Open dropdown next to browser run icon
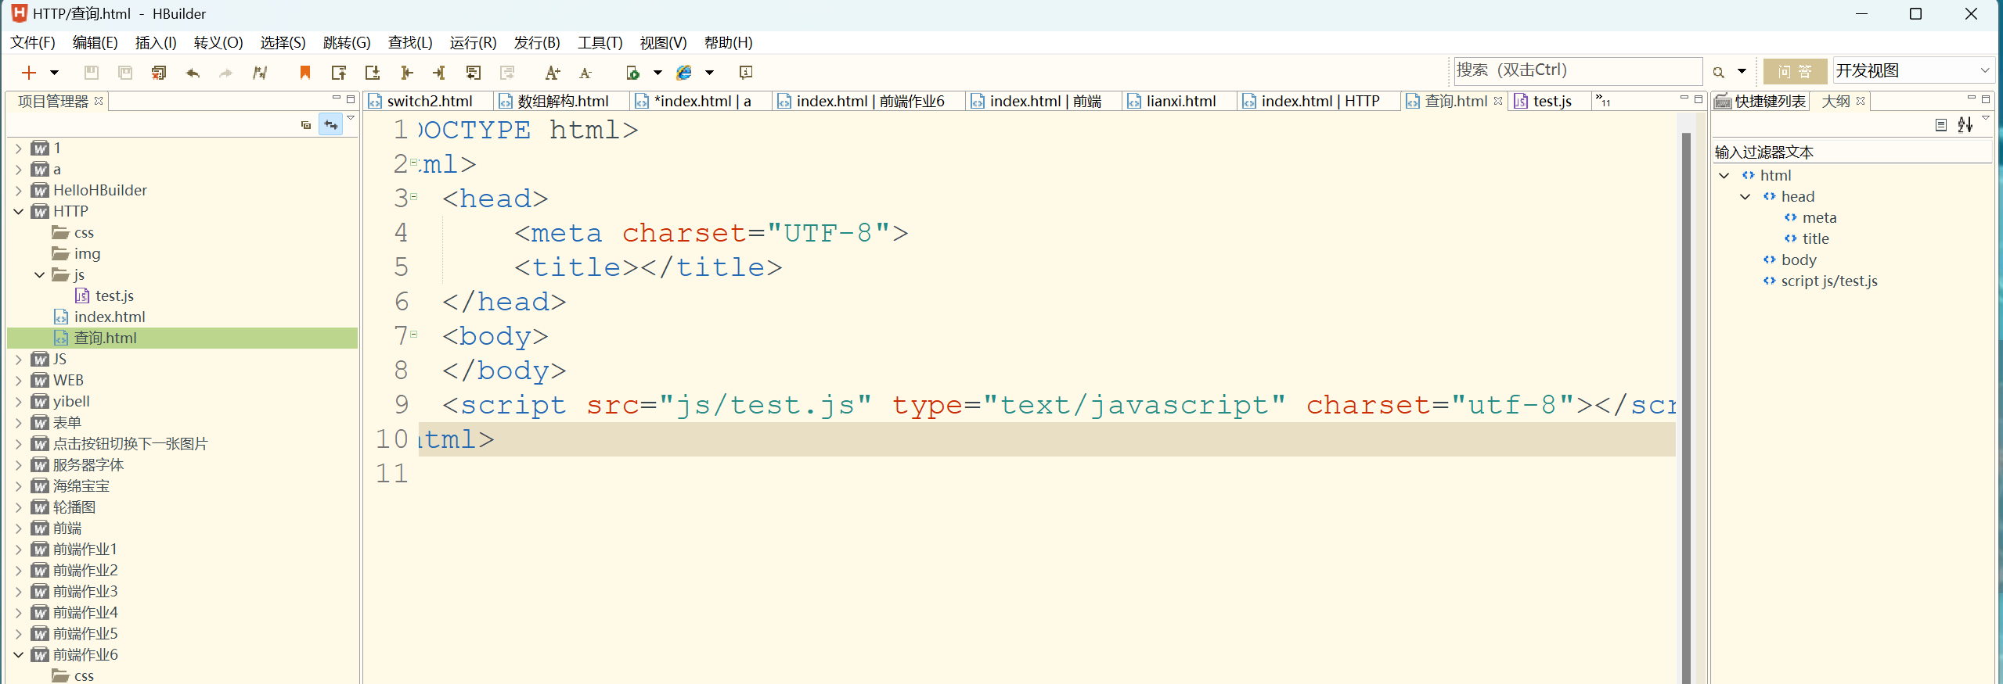Screen dimensions: 2003x684 (709, 73)
